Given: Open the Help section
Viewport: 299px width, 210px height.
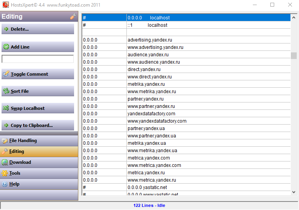Looking at the screenshot, I should coord(39,184).
